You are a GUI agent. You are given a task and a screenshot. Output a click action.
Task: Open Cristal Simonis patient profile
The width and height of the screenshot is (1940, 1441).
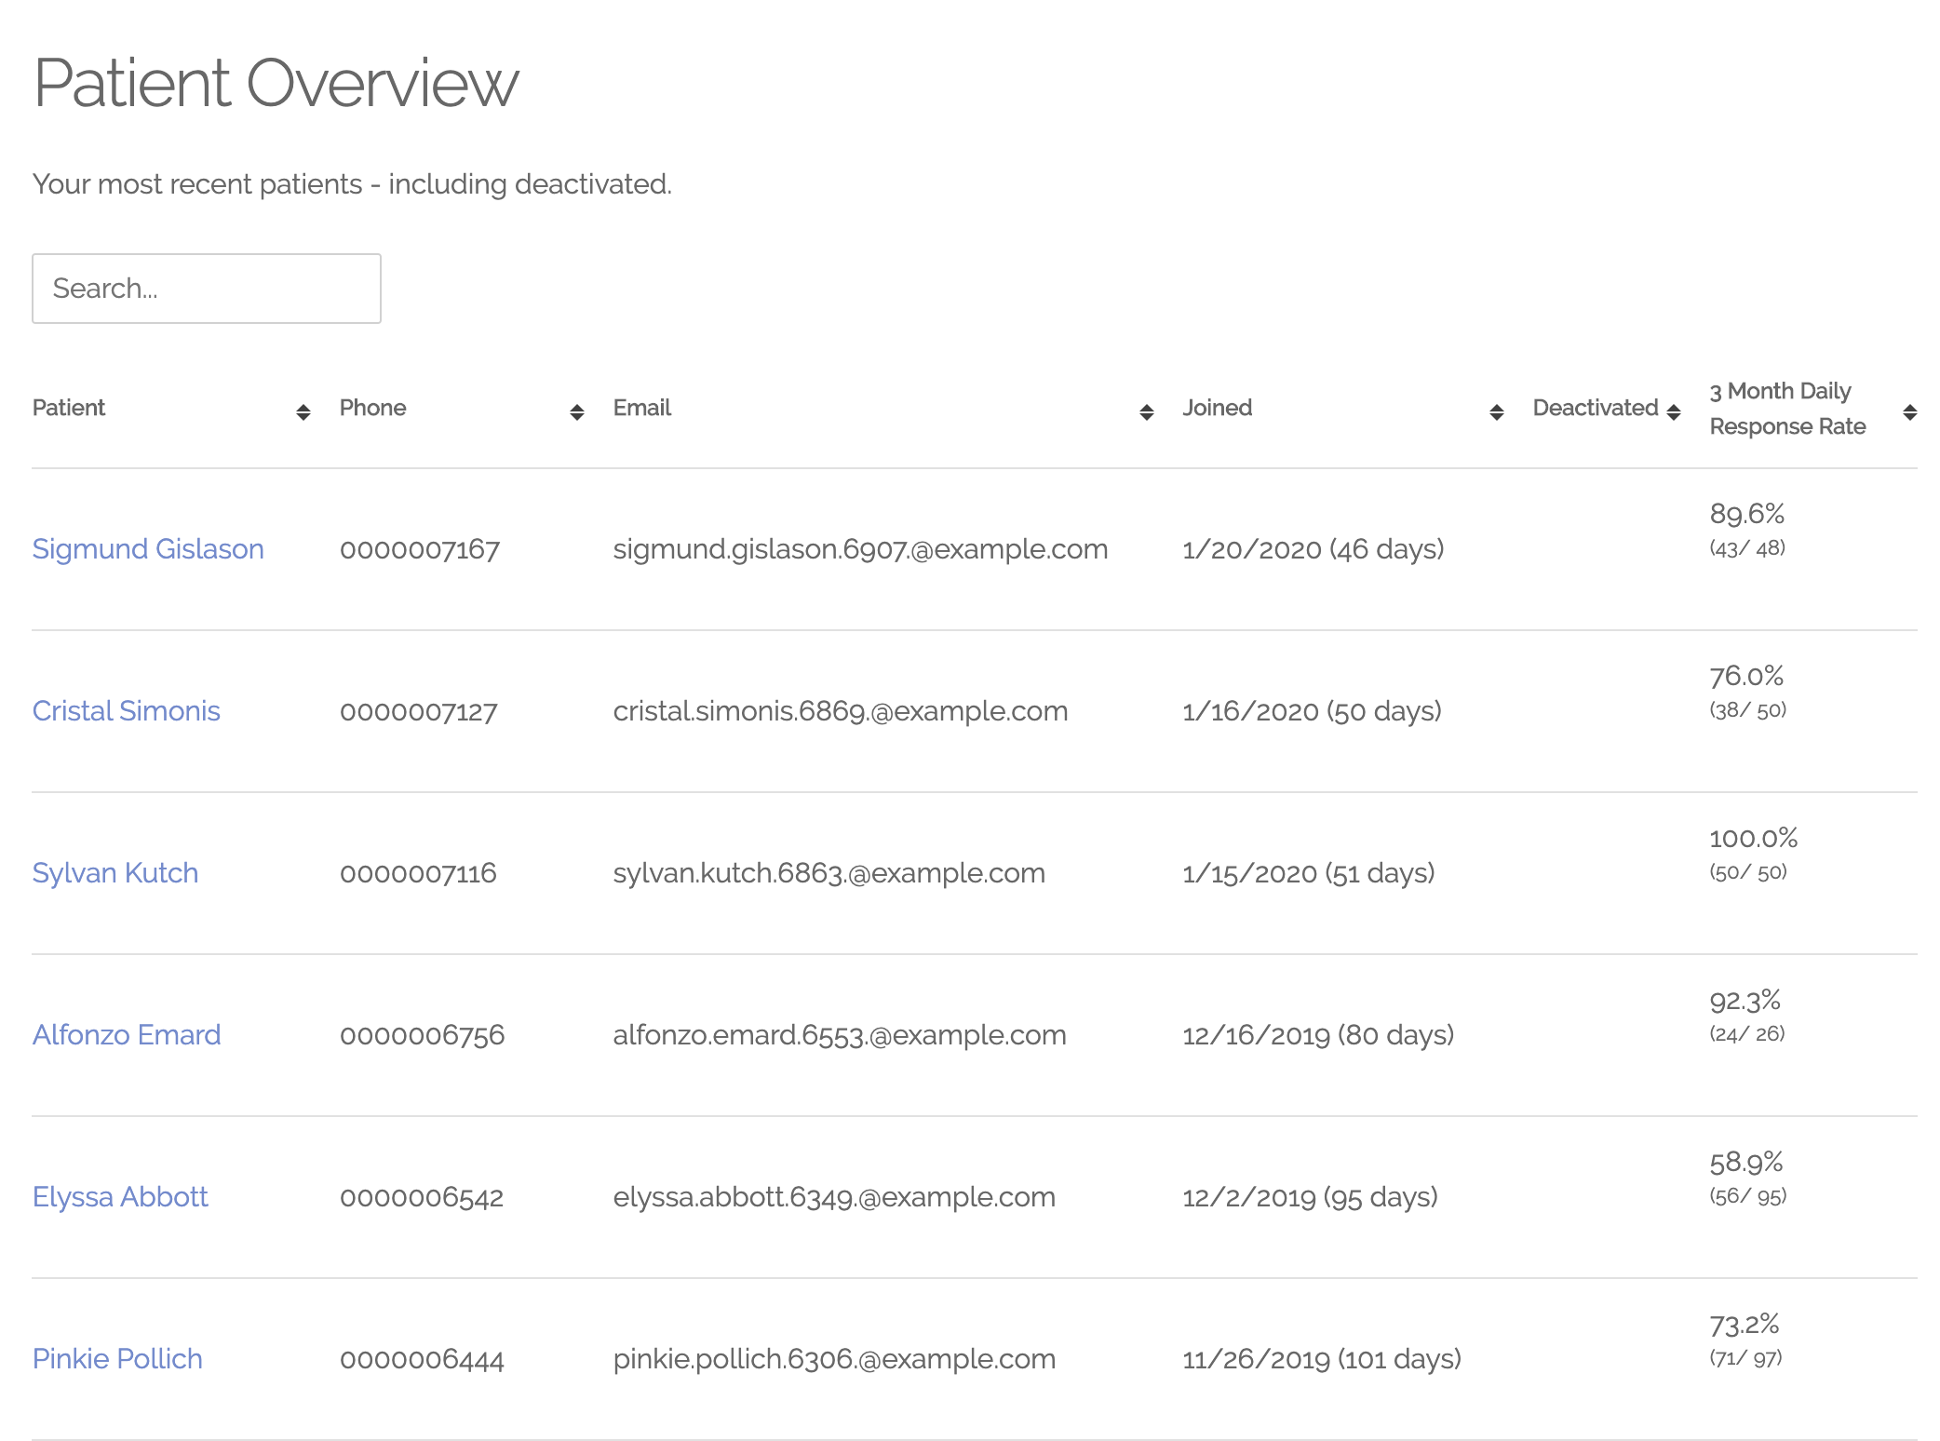(x=127, y=711)
